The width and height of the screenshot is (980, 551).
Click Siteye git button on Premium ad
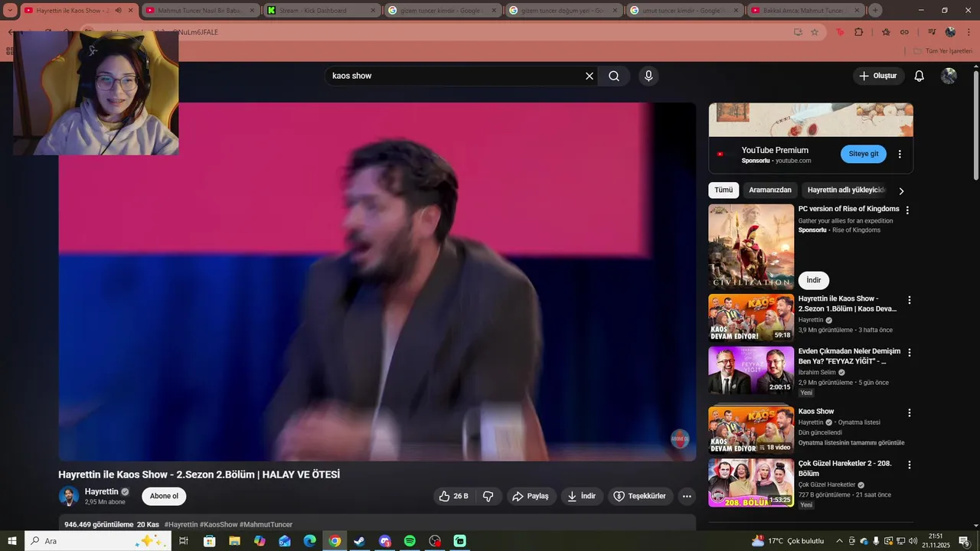864,154
